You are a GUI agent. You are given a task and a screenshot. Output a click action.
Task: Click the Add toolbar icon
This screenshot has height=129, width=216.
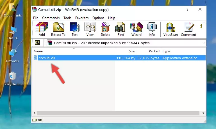(x=42, y=29)
